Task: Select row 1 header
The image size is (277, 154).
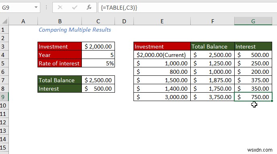Action: (4, 30)
